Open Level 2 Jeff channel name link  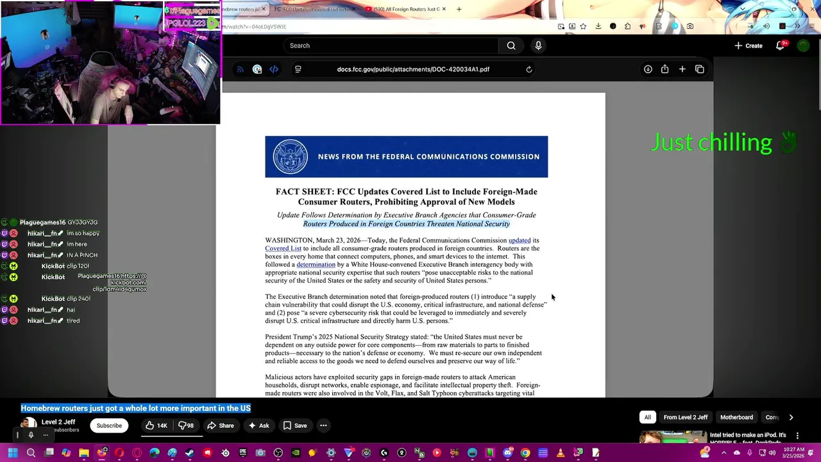pos(58,422)
